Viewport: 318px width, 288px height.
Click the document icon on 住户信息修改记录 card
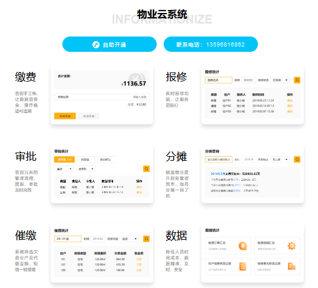click(x=243, y=266)
